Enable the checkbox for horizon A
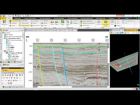The width and height of the screenshot is (140, 105). [x=9, y=42]
